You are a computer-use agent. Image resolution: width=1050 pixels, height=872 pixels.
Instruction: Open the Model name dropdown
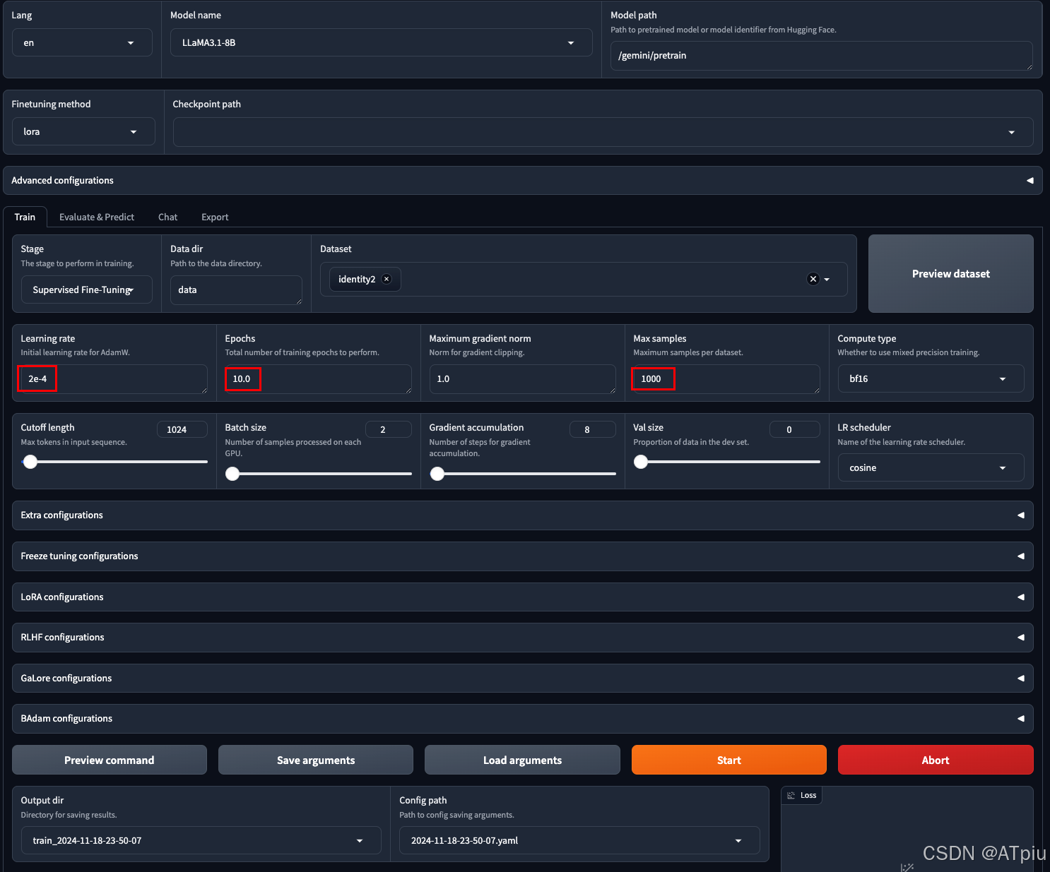tap(382, 42)
